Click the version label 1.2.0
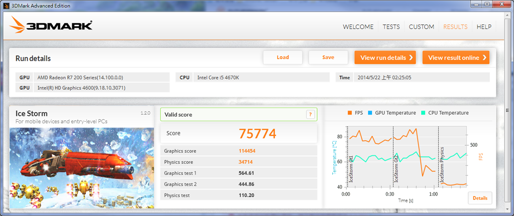This screenshot has width=514, height=216. click(x=146, y=113)
